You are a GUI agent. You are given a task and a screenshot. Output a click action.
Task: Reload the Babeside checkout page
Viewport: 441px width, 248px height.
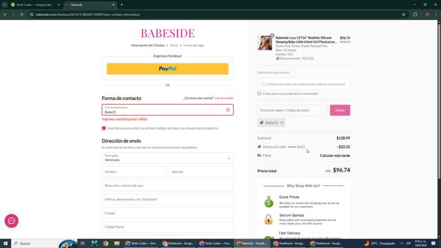[21, 14]
